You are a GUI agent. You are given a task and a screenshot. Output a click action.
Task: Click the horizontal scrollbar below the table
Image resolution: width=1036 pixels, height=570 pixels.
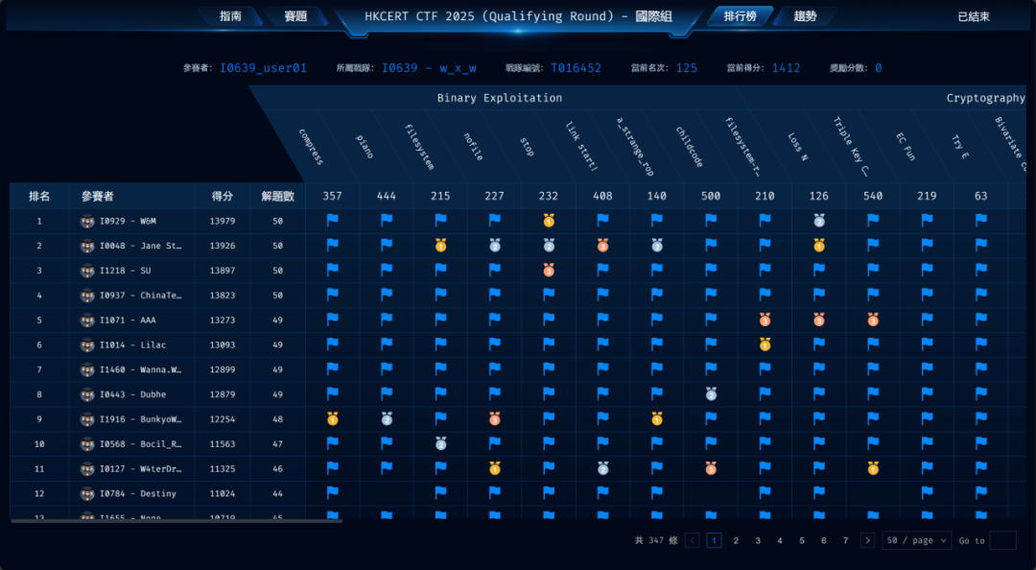click(177, 521)
